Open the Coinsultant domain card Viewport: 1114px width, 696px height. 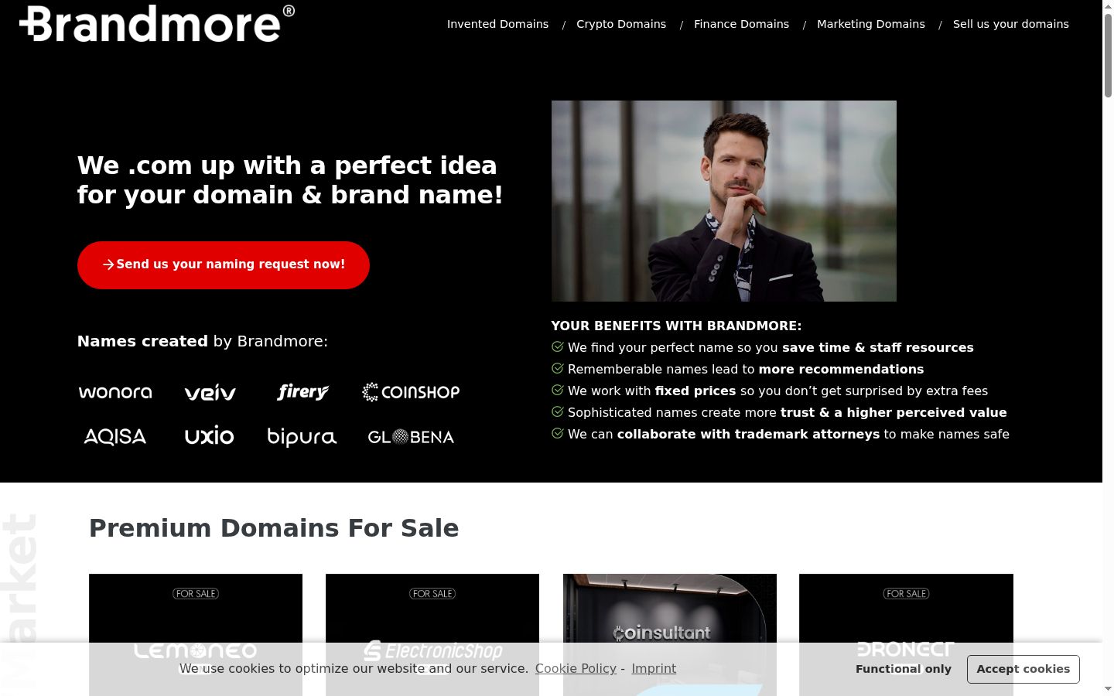coord(670,635)
